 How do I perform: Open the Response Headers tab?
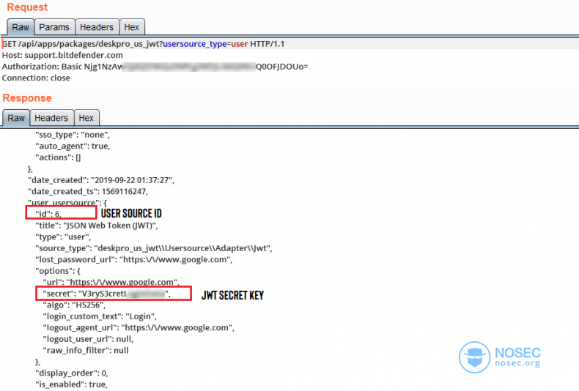tap(51, 118)
